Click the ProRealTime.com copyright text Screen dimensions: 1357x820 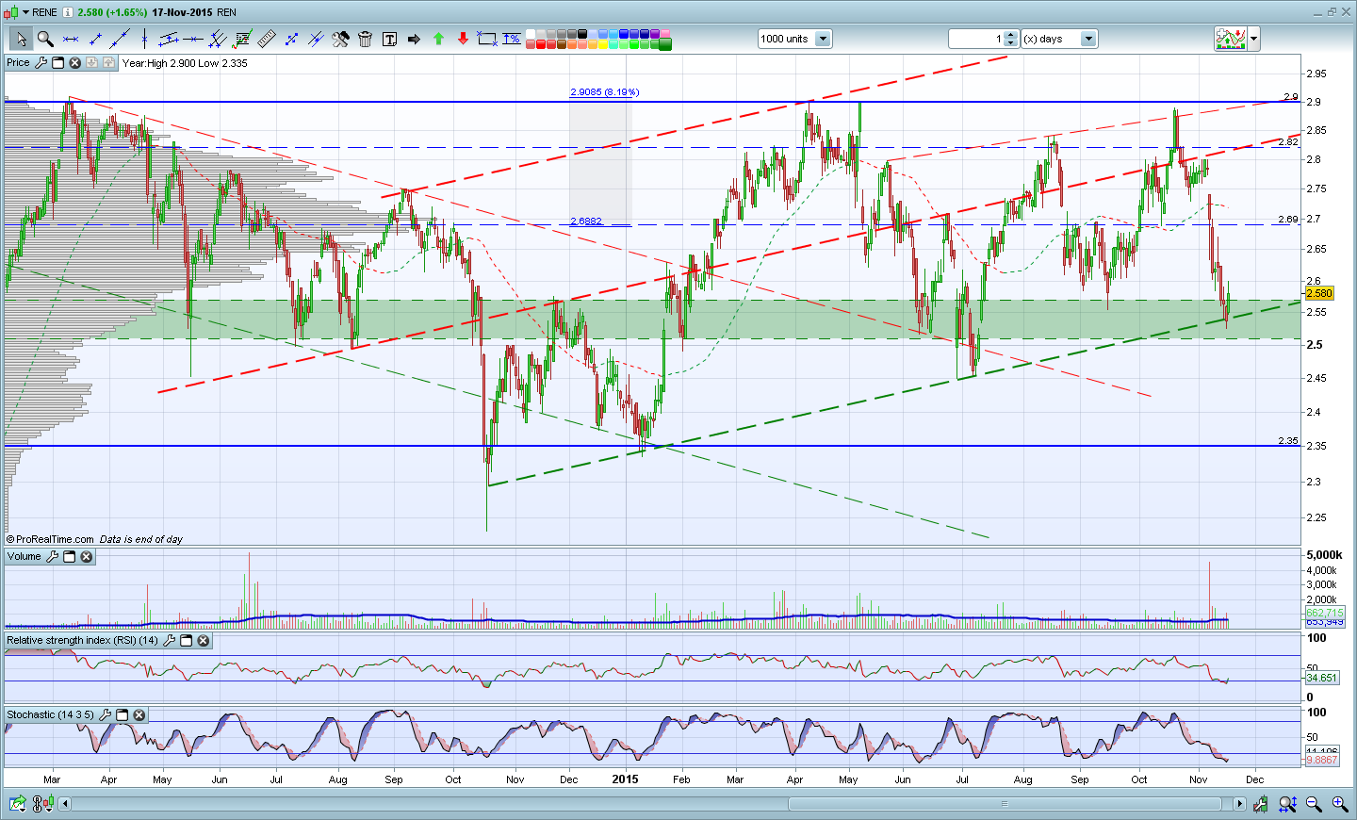tap(50, 539)
